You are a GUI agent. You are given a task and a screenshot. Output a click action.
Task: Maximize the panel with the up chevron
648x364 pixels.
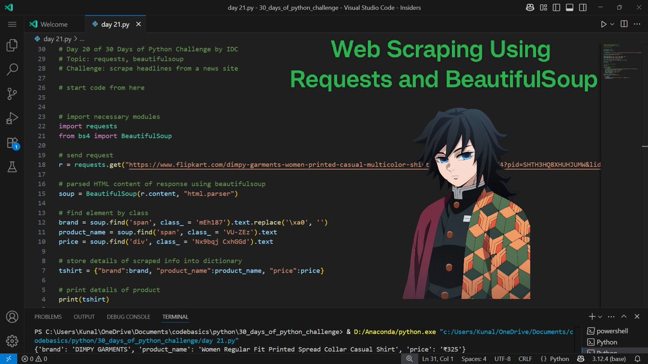point(624,317)
